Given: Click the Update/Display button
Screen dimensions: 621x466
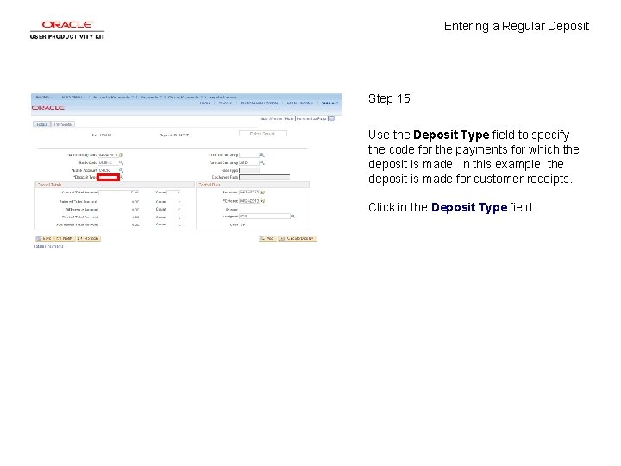Looking at the screenshot, I should coord(298,238).
